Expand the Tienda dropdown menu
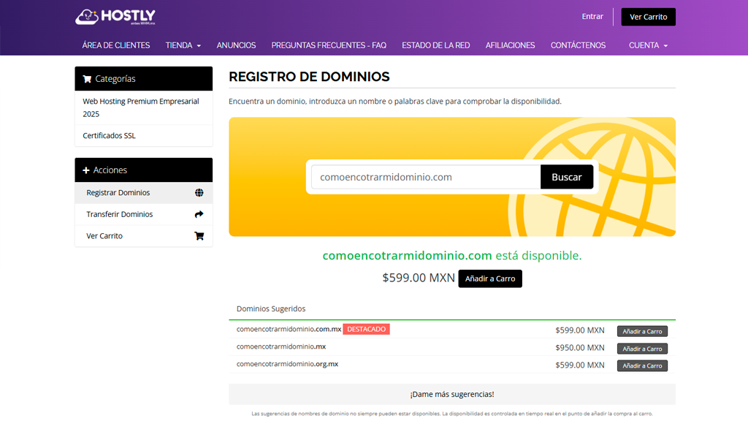The image size is (748, 421). click(183, 45)
